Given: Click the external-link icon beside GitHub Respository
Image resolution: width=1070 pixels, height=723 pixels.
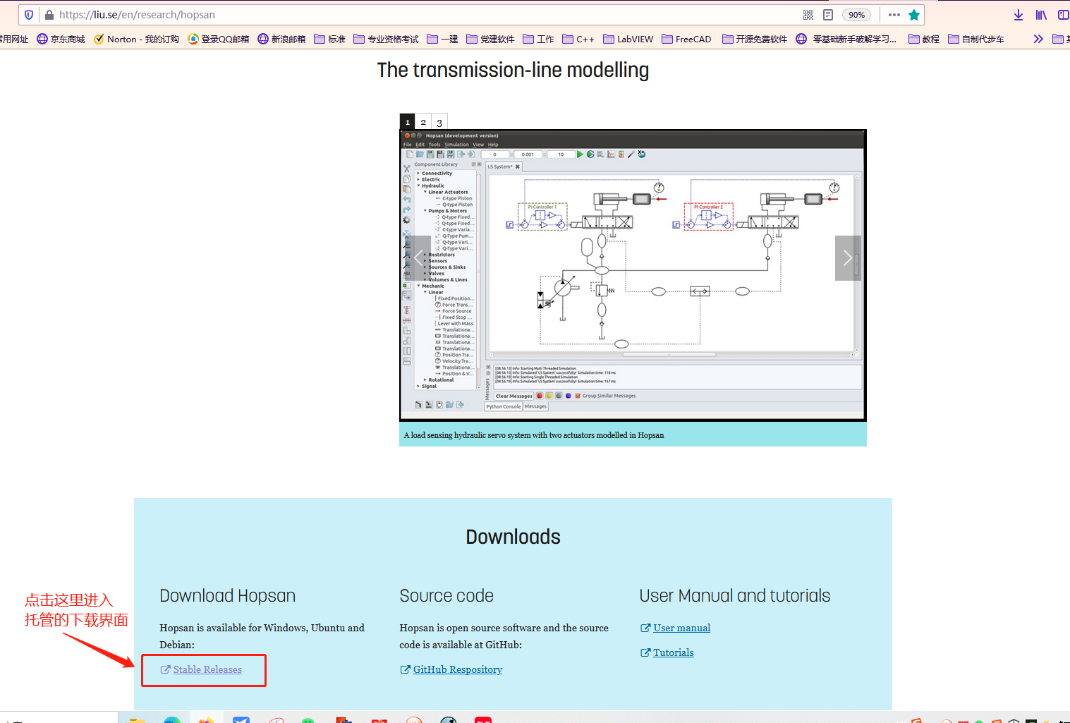Looking at the screenshot, I should point(405,669).
